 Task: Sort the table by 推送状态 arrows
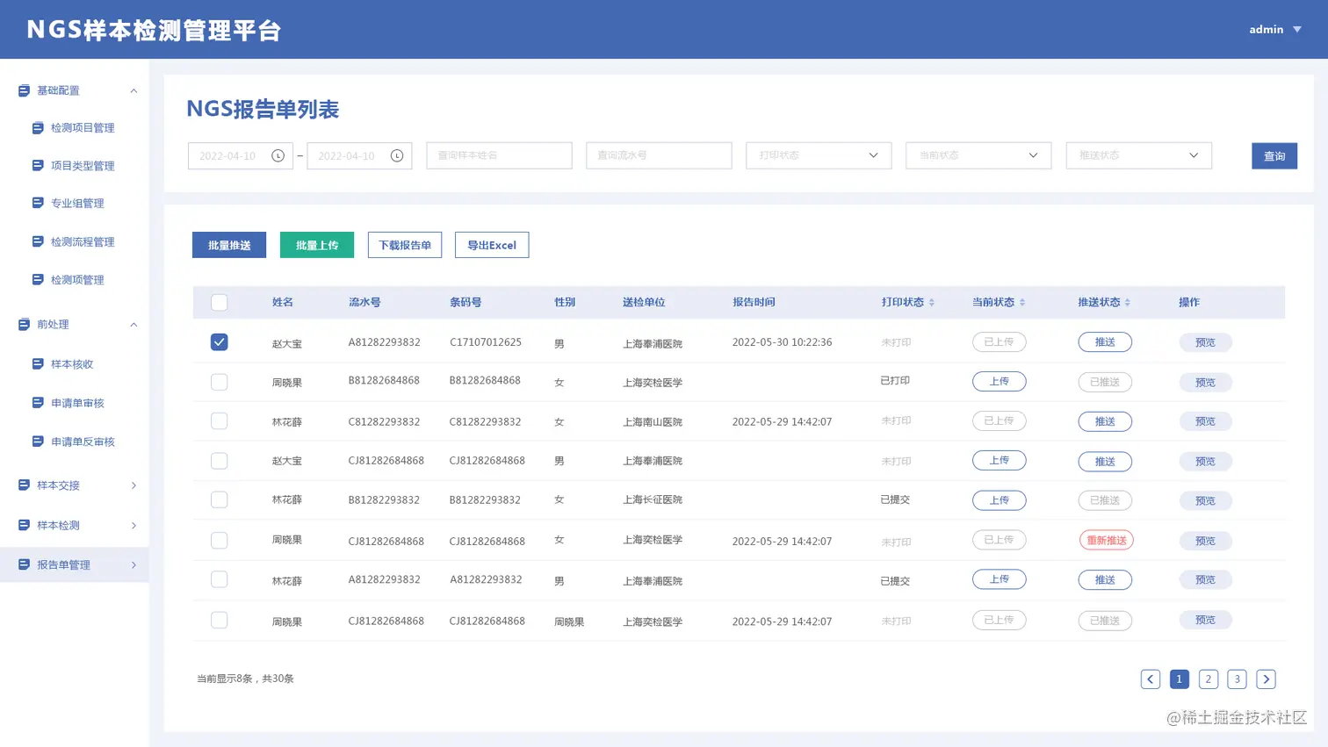[x=1128, y=302]
